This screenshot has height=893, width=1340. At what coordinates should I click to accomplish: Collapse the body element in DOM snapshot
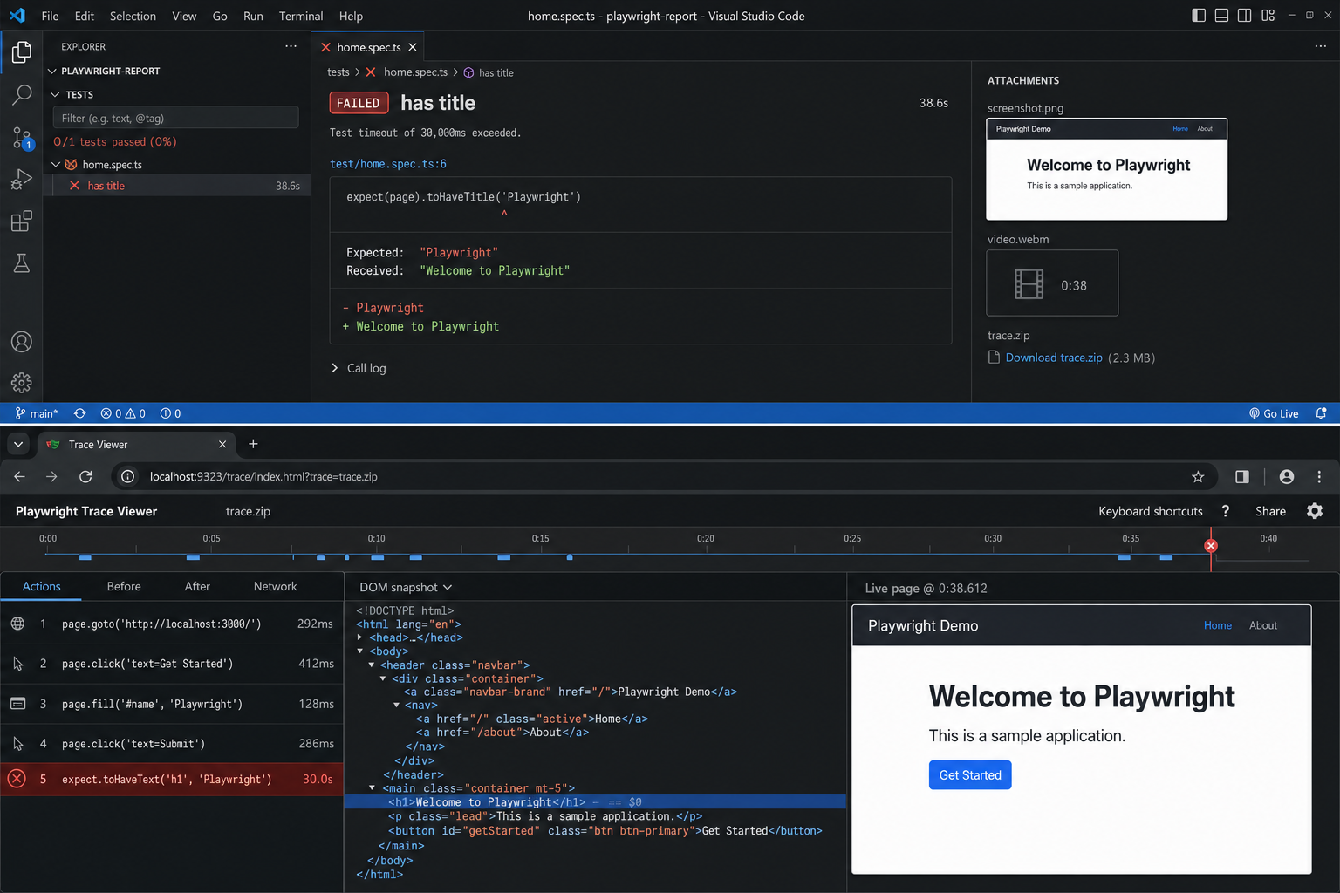(360, 651)
